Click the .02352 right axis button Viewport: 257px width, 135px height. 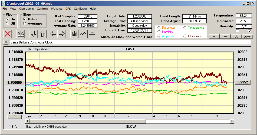coord(243,82)
